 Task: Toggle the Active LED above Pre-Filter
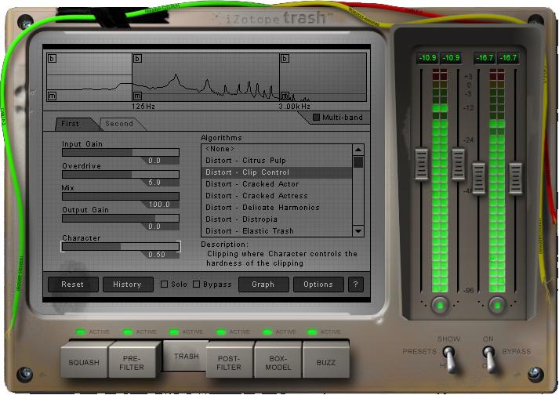[127, 332]
